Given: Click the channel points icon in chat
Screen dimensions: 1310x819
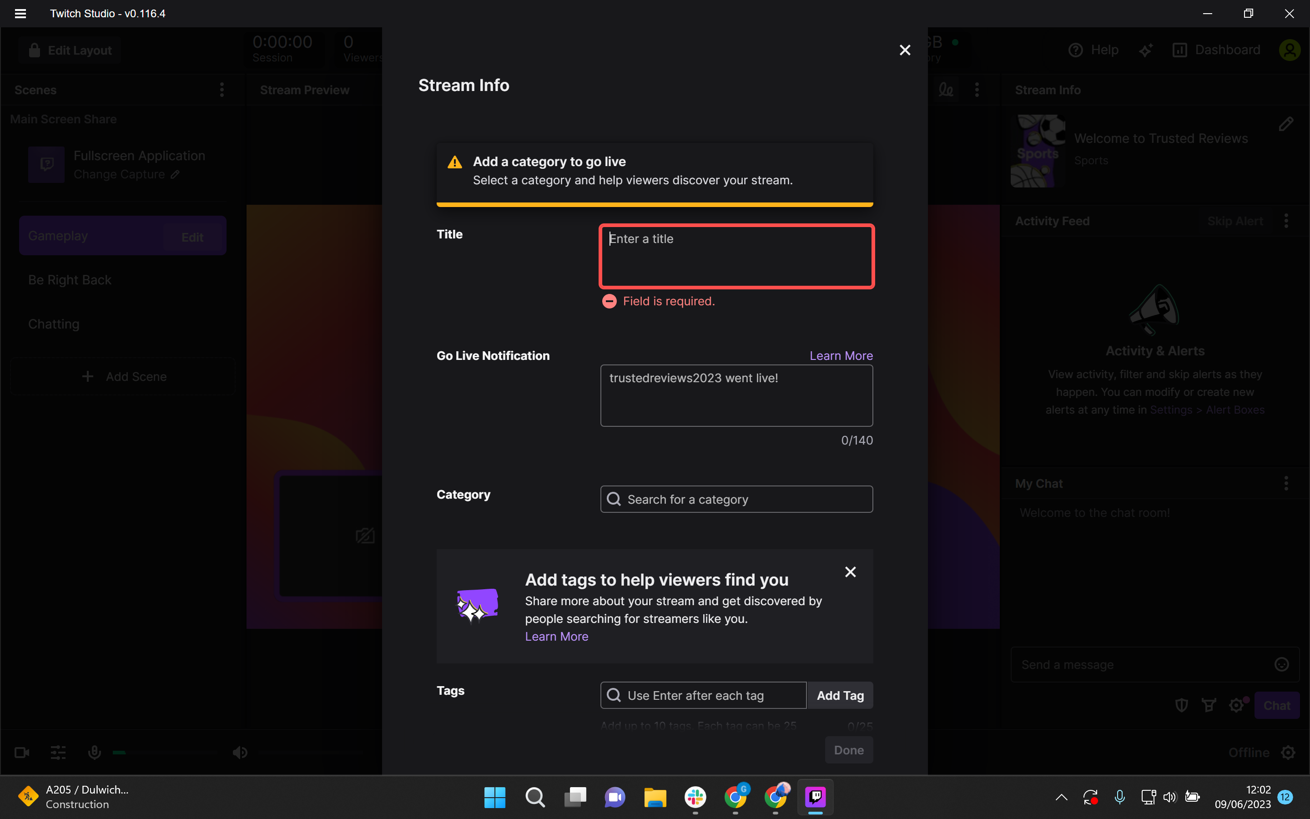Looking at the screenshot, I should (1208, 705).
